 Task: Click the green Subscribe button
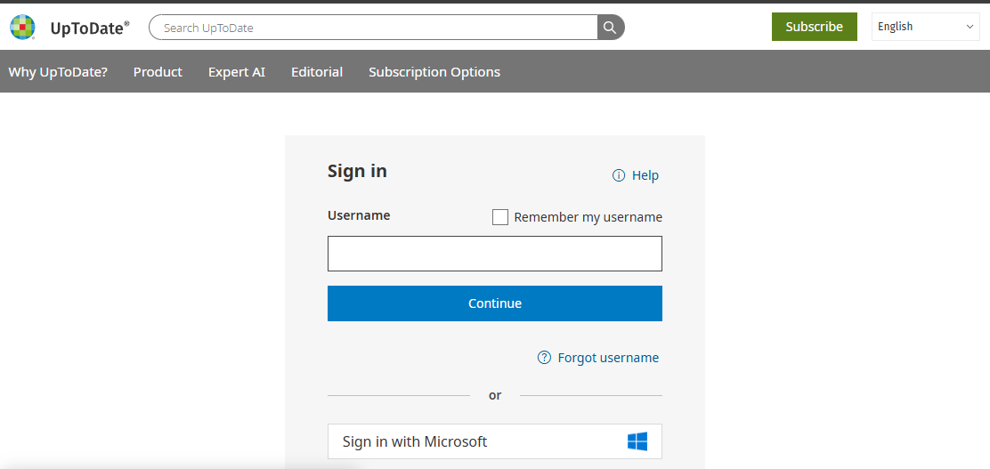(x=815, y=27)
